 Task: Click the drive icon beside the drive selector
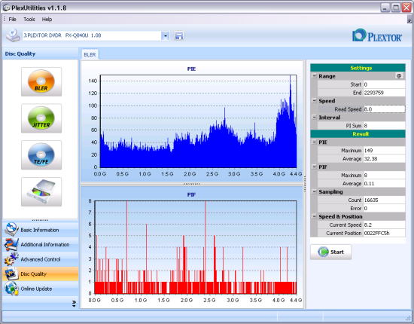pyautogui.click(x=13, y=35)
